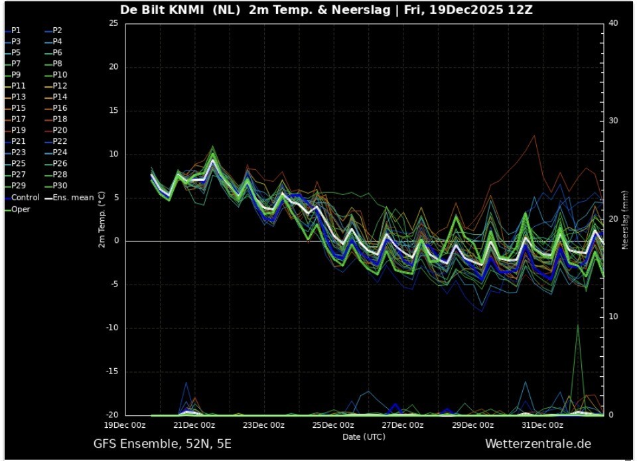Select P13 in the legend
The width and height of the screenshot is (637, 461).
click(x=15, y=97)
